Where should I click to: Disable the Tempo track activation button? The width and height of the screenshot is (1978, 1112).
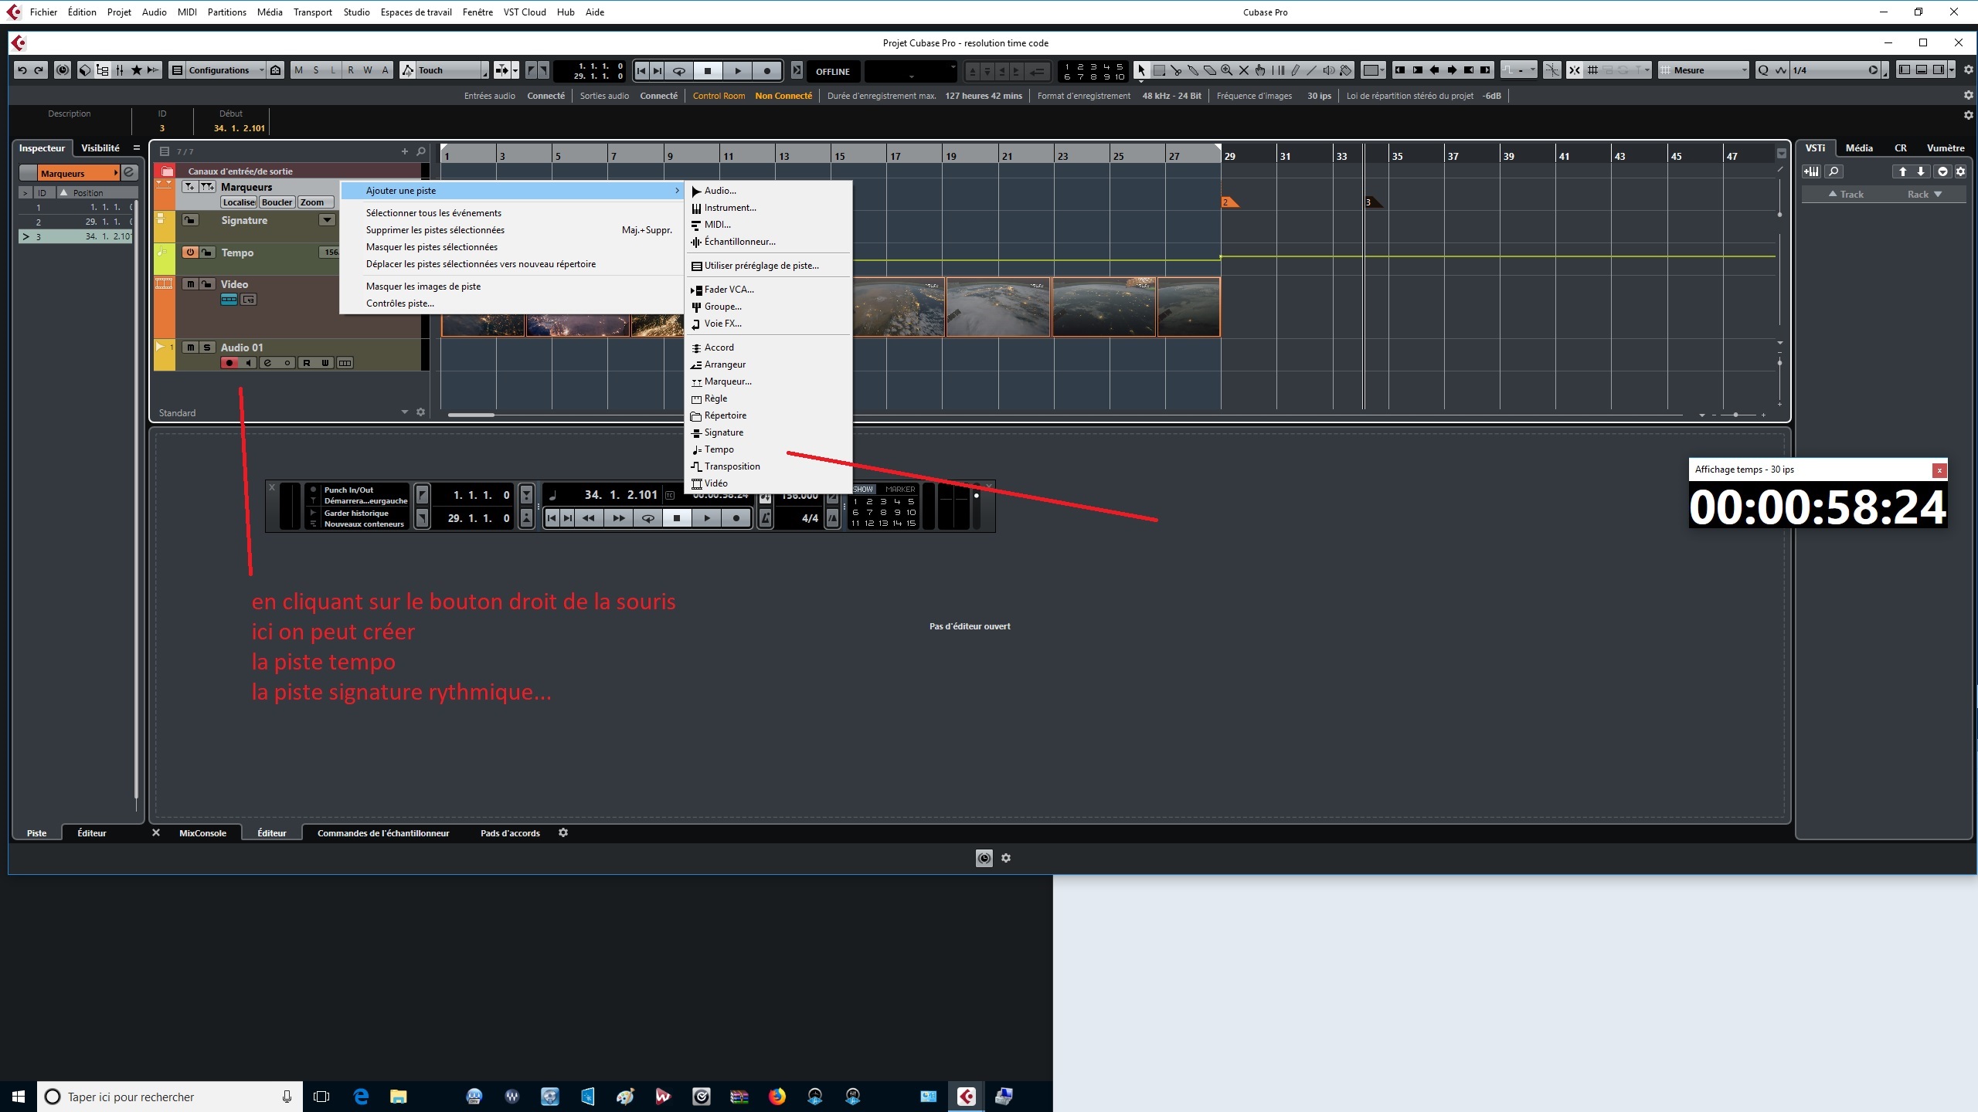pos(190,253)
